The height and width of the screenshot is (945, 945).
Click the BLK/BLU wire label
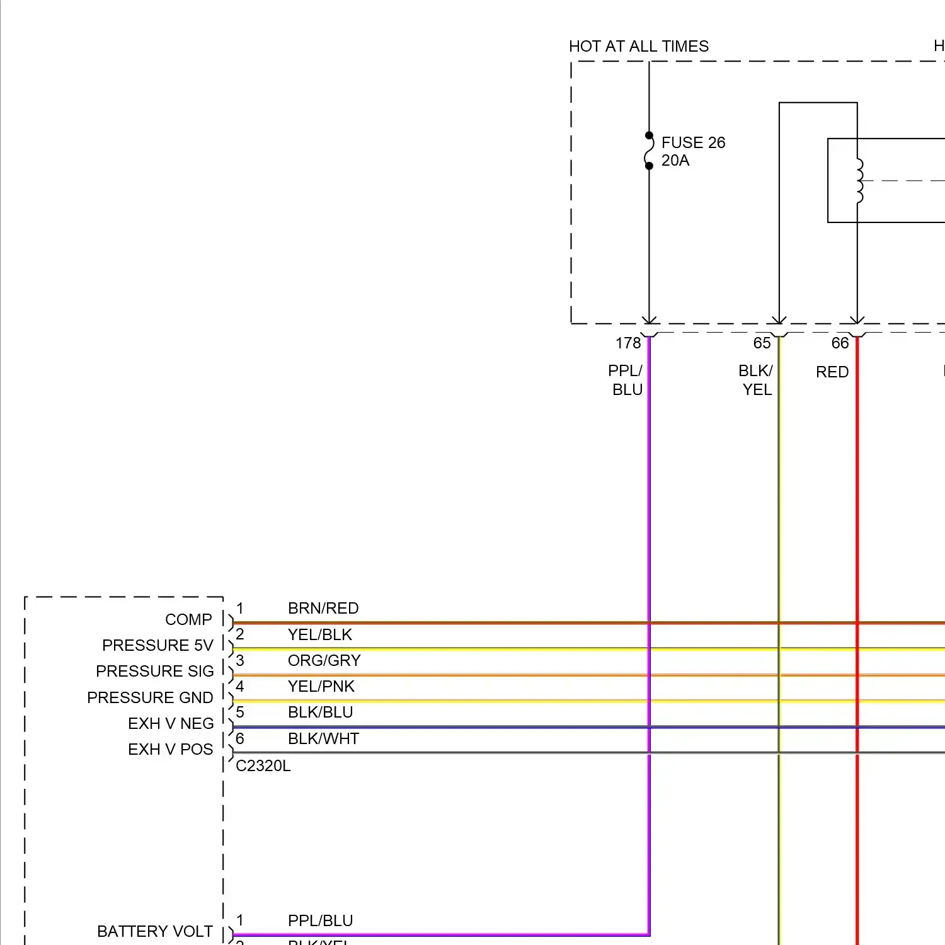320,712
